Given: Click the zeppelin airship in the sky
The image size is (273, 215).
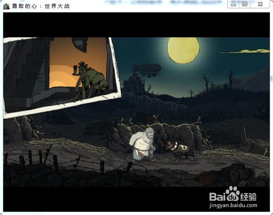Looking at the screenshot, I should [147, 70].
